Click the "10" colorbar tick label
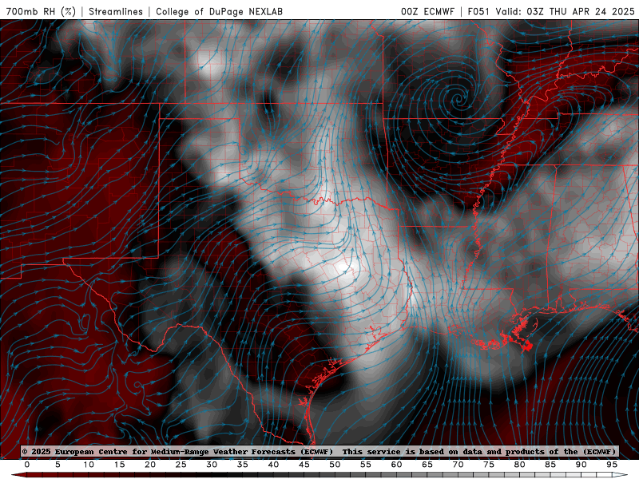Viewport: 639px width, 479px height. click(89, 465)
